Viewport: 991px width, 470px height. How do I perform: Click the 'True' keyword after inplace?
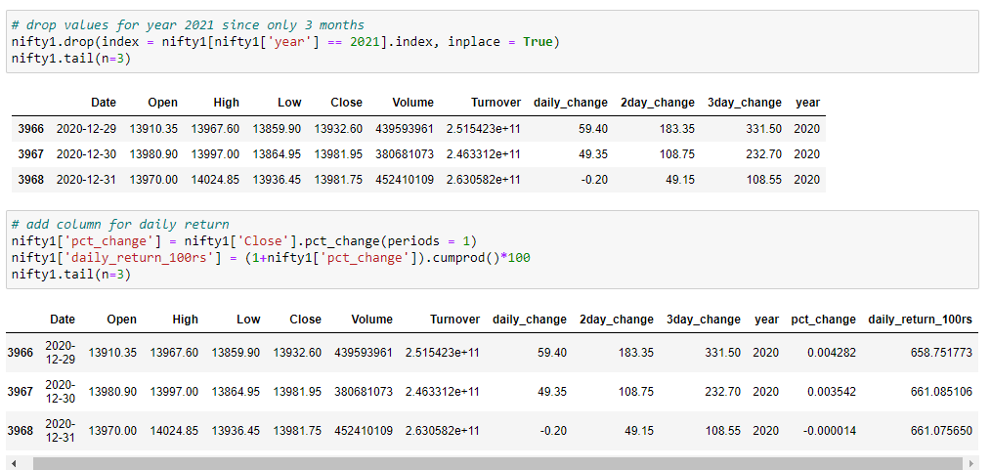click(538, 42)
